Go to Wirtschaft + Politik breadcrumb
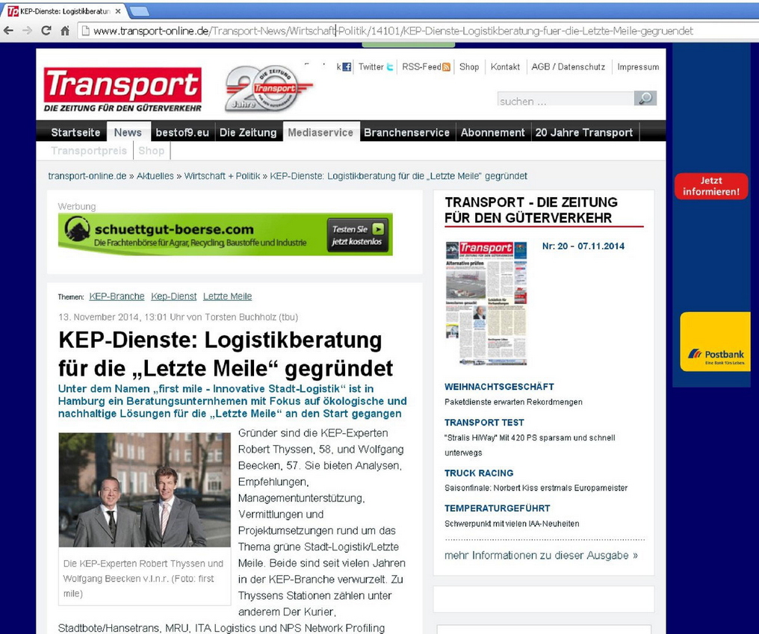 (222, 176)
